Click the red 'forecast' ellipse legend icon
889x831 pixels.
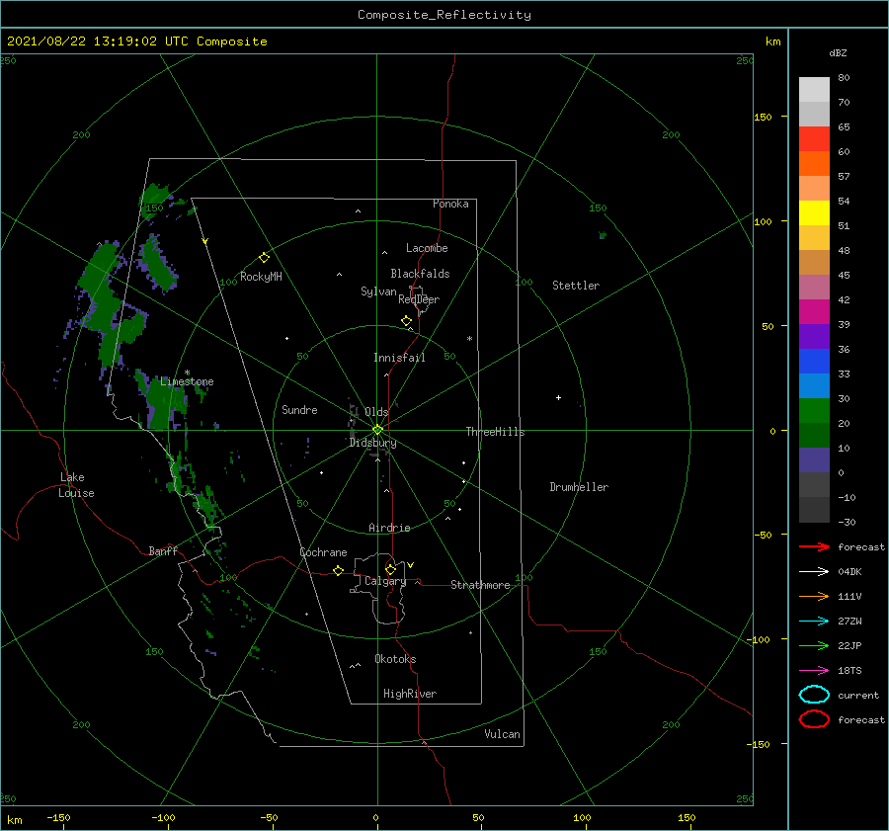814,719
